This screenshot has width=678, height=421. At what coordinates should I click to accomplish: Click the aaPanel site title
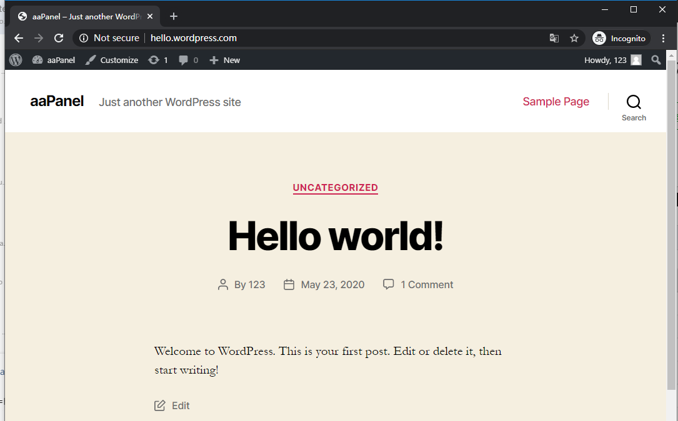click(57, 102)
